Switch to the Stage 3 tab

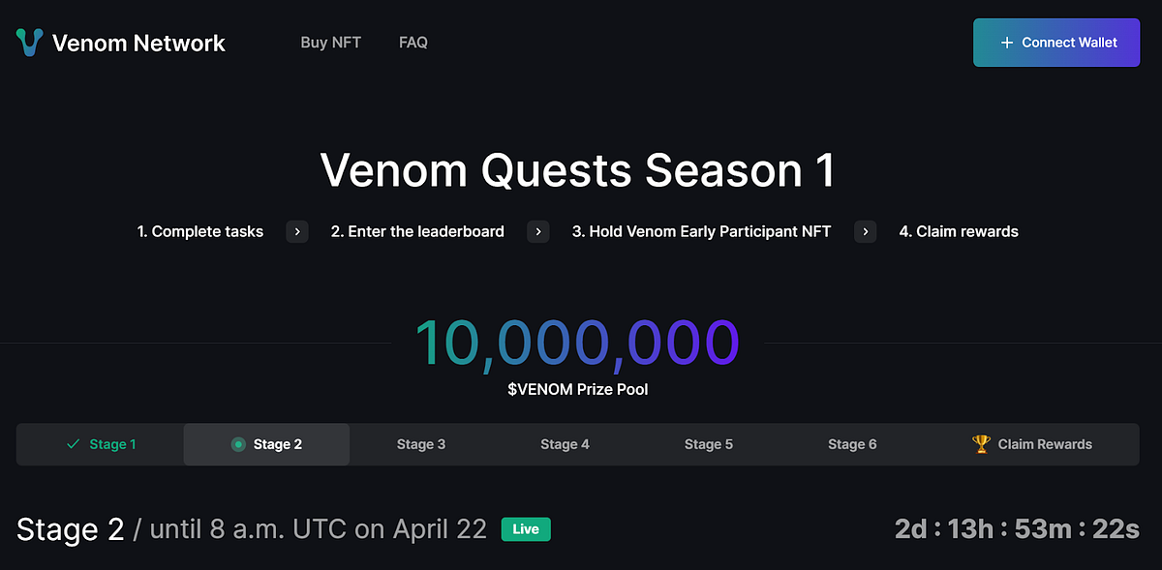(x=421, y=444)
